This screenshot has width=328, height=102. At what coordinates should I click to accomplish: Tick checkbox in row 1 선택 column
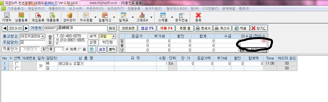point(17,64)
